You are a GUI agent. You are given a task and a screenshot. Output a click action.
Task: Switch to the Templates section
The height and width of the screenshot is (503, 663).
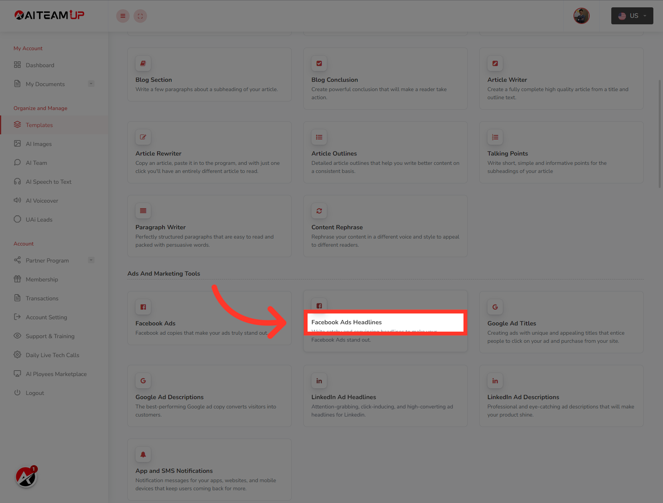[39, 125]
